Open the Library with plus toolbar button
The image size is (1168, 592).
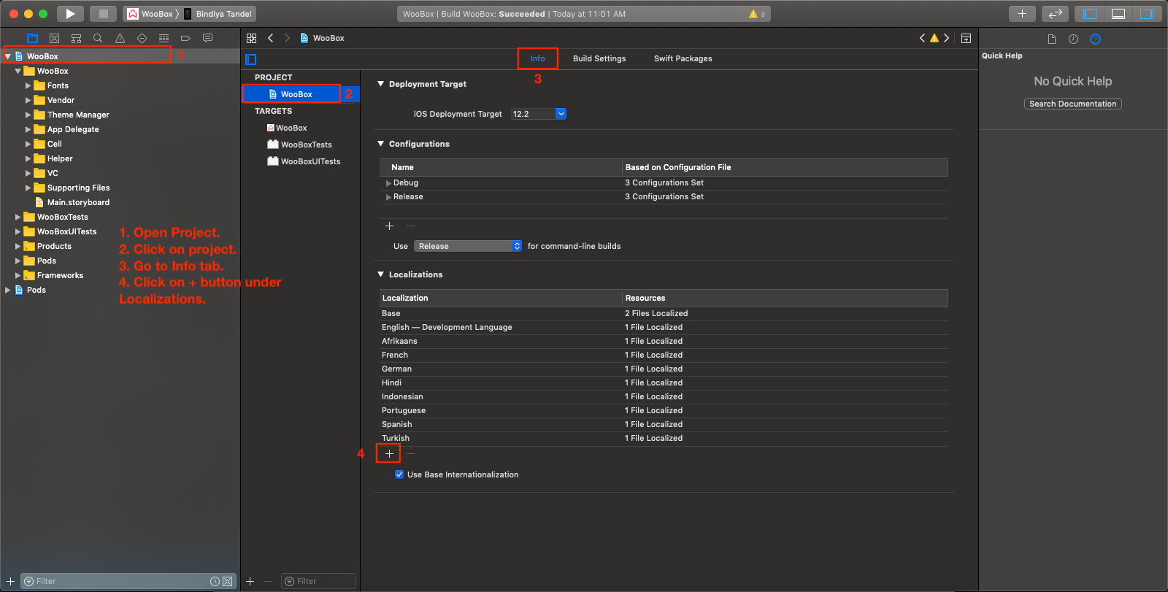point(1022,14)
